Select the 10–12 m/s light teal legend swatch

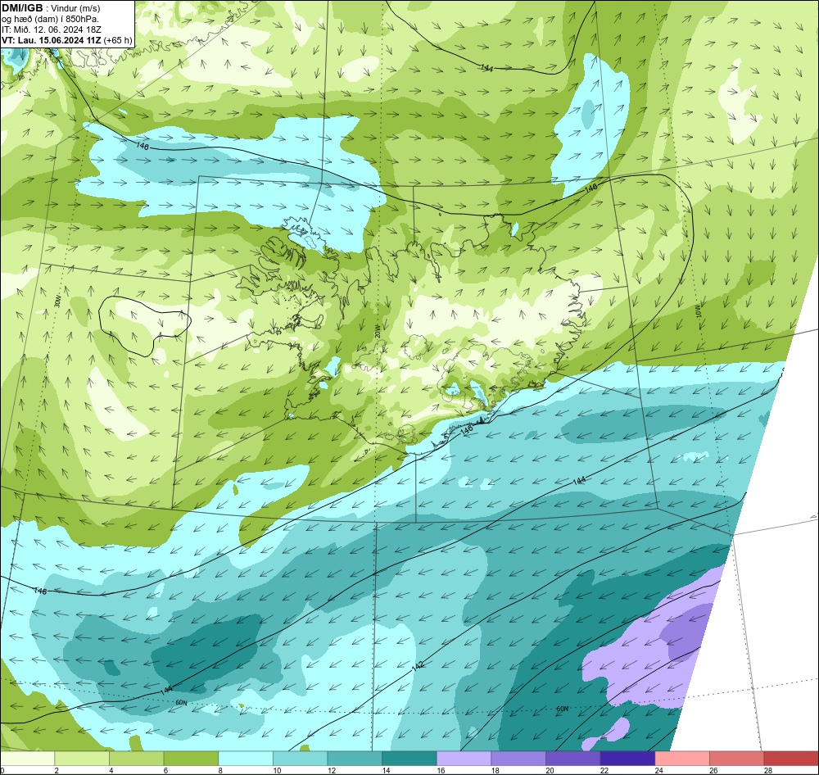(x=300, y=759)
